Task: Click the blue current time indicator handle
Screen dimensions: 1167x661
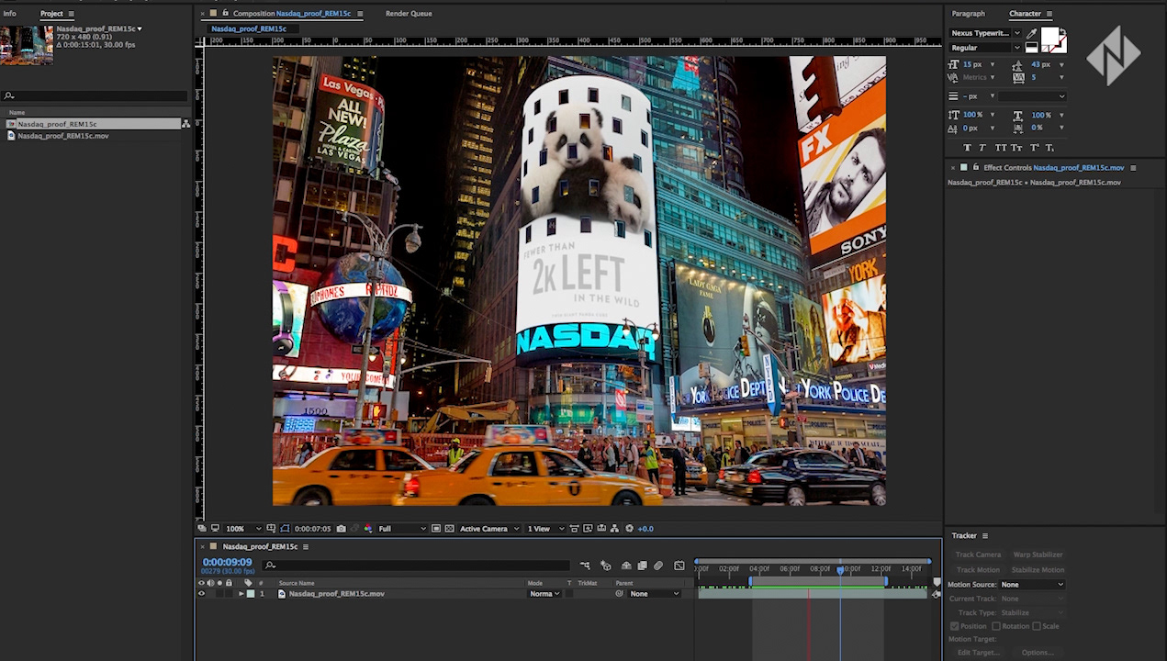Action: (839, 570)
